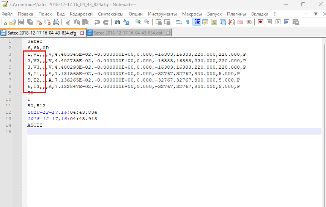Screen dimensions: 326x207
Task: Start macro recording with red dot icon
Action: click(x=260, y=22)
